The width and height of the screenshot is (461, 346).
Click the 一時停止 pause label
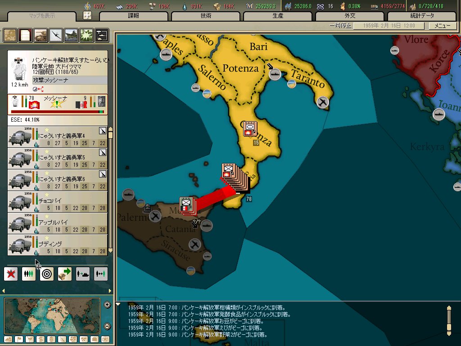[340, 26]
